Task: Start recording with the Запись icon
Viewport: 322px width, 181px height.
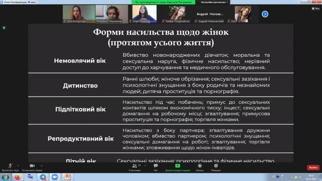Action: [200, 166]
